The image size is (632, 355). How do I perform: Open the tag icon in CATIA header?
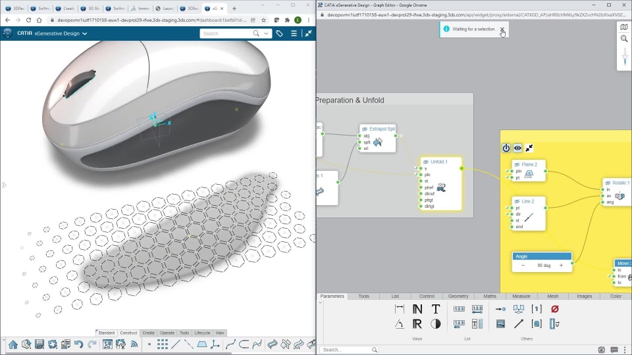click(279, 34)
